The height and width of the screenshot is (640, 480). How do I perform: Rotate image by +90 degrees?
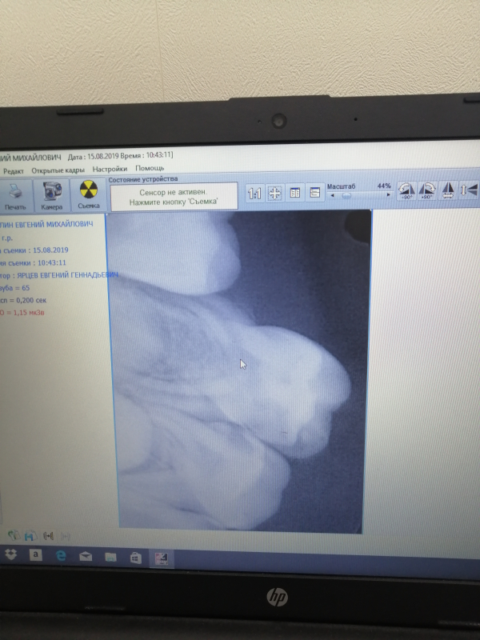pos(427,192)
